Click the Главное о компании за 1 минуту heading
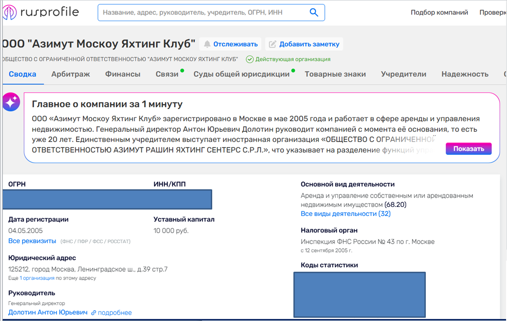 point(107,104)
